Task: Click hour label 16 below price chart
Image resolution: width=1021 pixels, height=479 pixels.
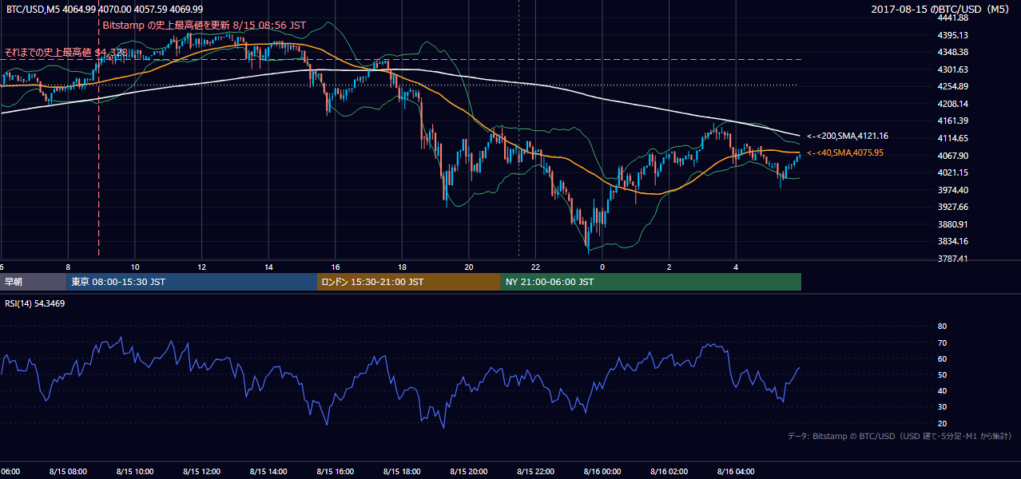Action: (x=336, y=267)
